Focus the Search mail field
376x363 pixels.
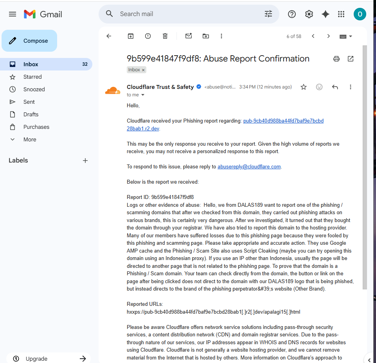click(x=189, y=14)
